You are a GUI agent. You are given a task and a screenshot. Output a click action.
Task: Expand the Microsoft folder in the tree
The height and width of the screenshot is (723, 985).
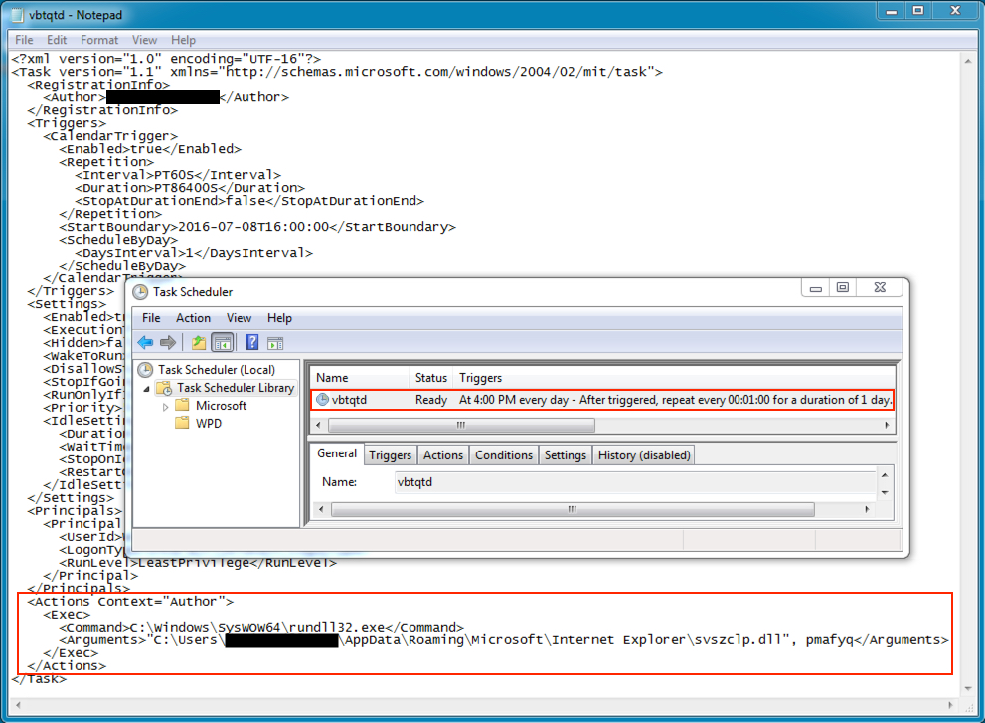[165, 406]
